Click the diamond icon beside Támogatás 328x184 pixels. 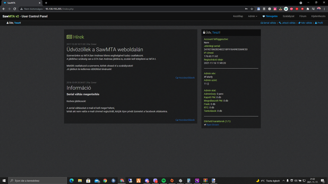point(263,16)
